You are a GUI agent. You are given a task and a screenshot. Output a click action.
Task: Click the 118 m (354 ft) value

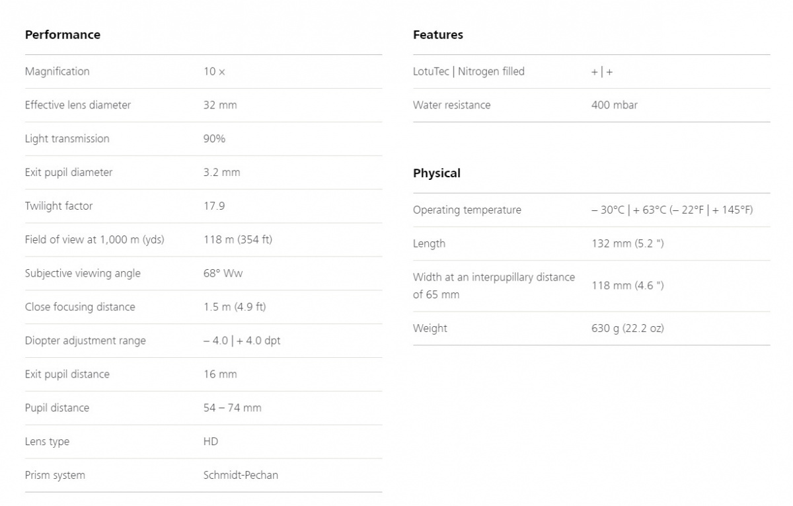pos(238,240)
